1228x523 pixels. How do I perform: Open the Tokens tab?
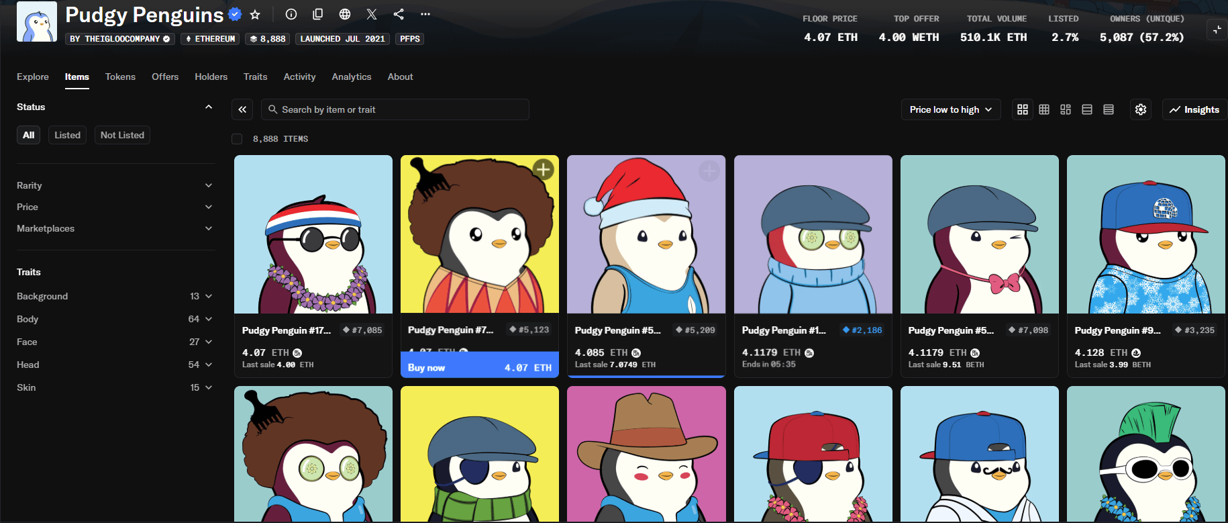click(x=120, y=77)
